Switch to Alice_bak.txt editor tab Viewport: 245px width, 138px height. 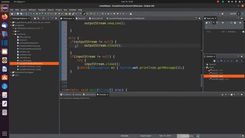[x=96, y=18]
